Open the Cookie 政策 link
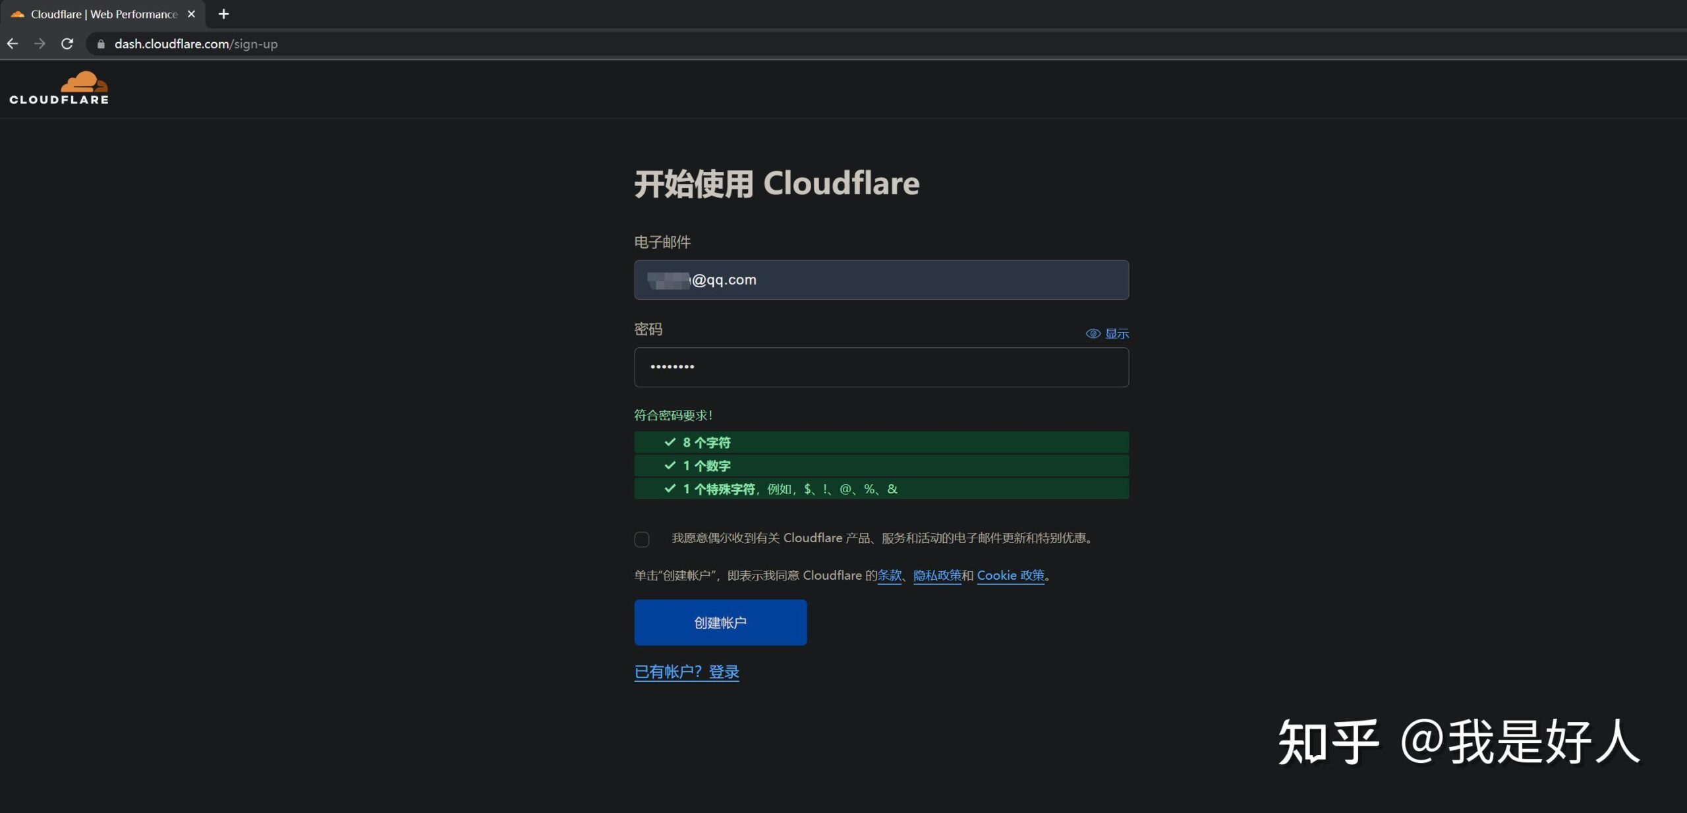 1010,575
